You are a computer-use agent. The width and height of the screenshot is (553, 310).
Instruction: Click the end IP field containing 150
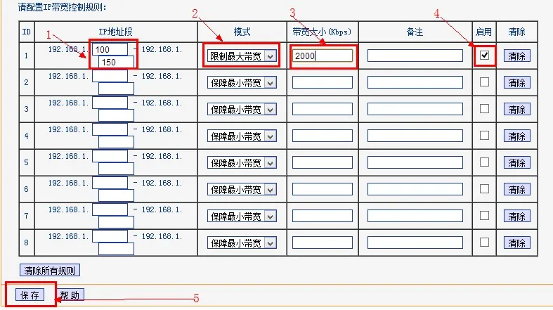(116, 62)
